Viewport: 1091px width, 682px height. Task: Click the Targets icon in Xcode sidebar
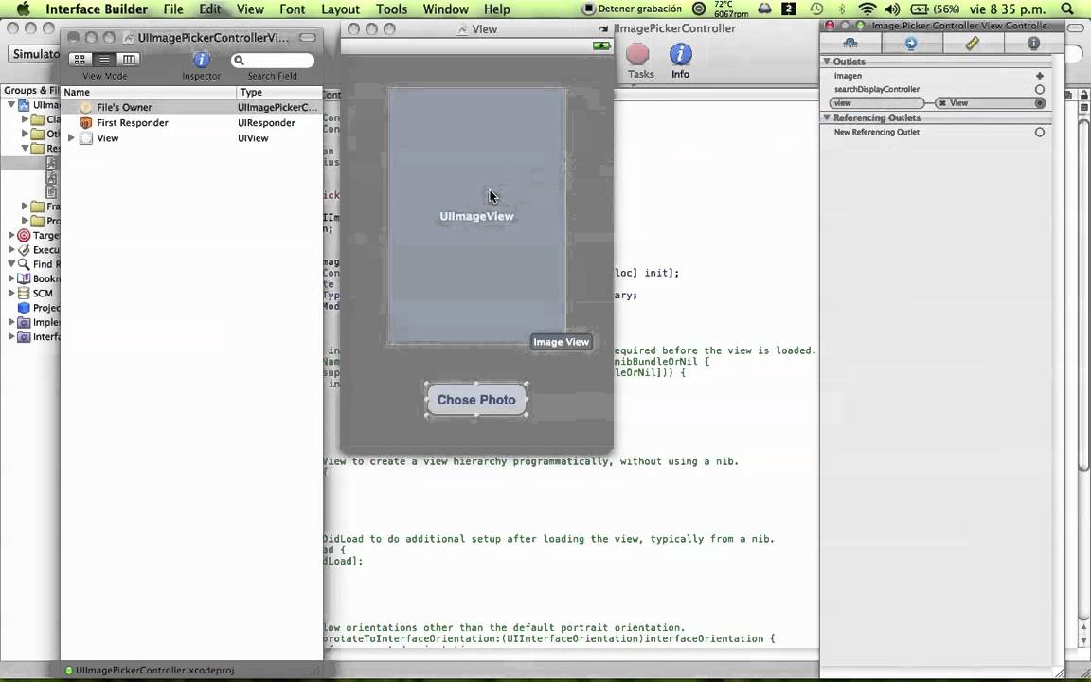click(24, 235)
